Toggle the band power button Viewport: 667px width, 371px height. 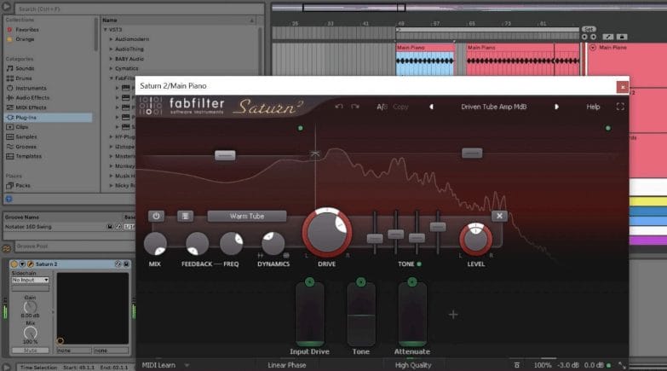(156, 216)
